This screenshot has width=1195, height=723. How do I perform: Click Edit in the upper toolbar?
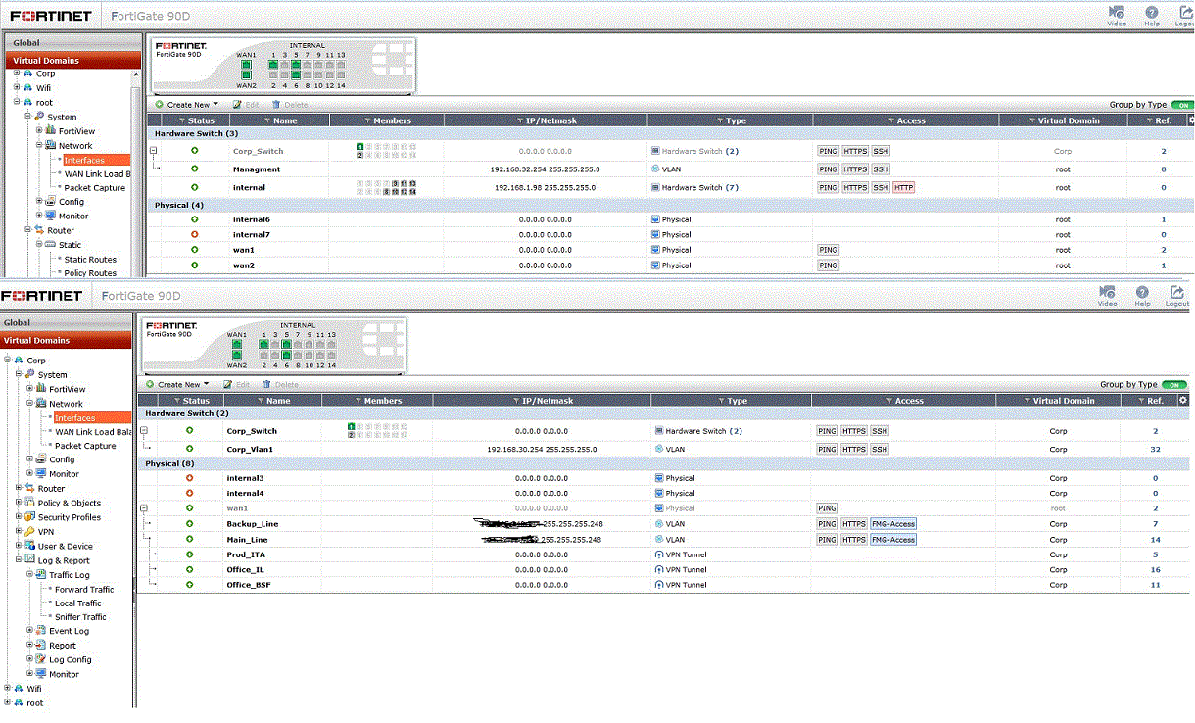246,105
